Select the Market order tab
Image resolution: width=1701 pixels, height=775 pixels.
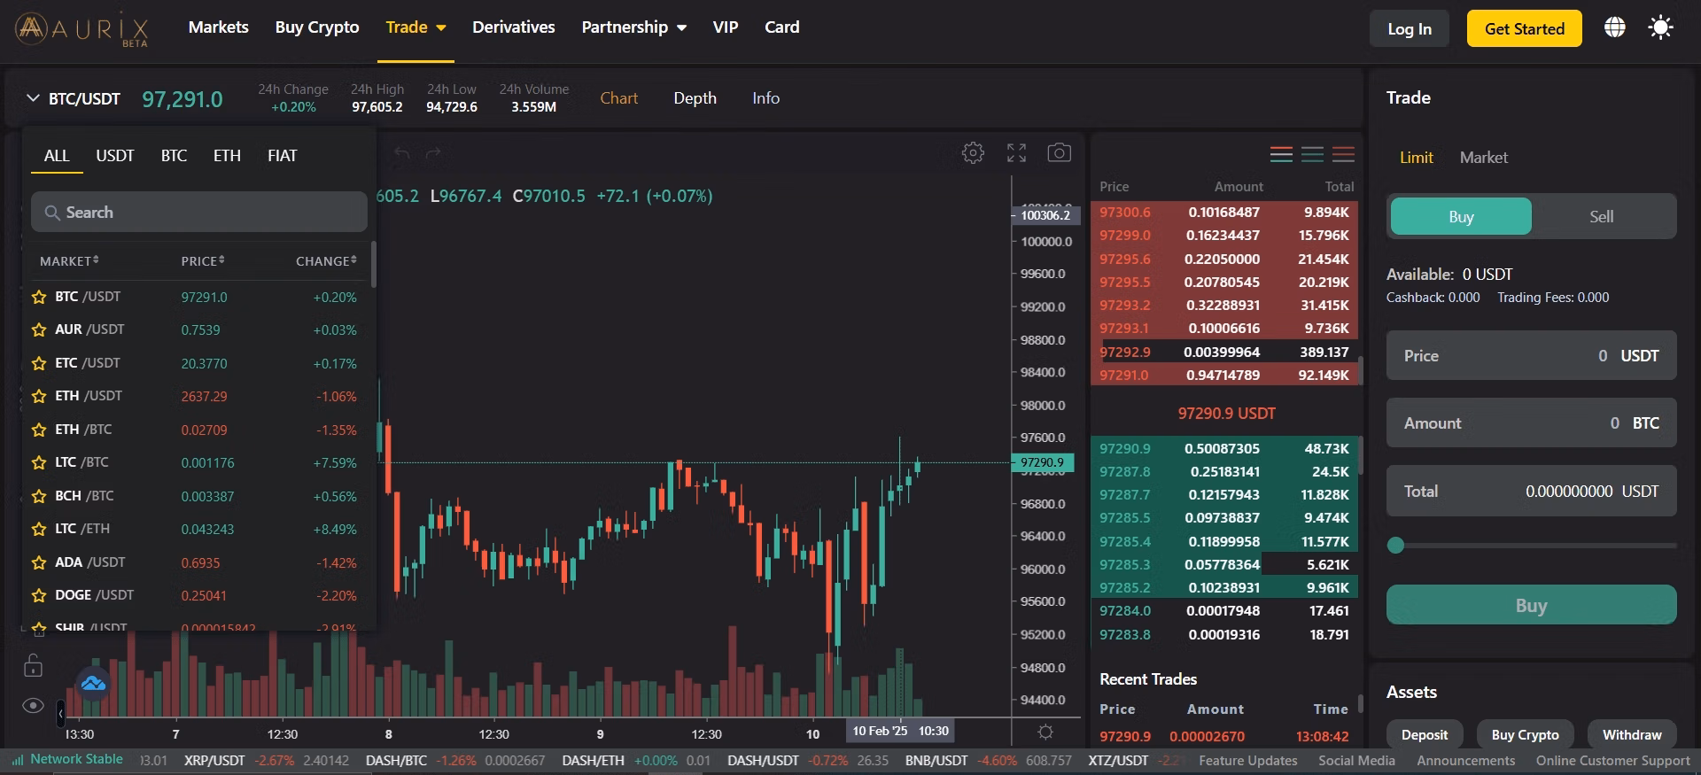click(x=1483, y=158)
